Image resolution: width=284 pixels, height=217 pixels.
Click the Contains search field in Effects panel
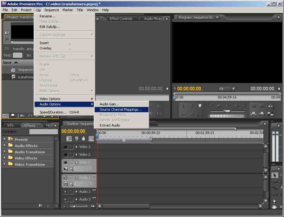(44, 132)
